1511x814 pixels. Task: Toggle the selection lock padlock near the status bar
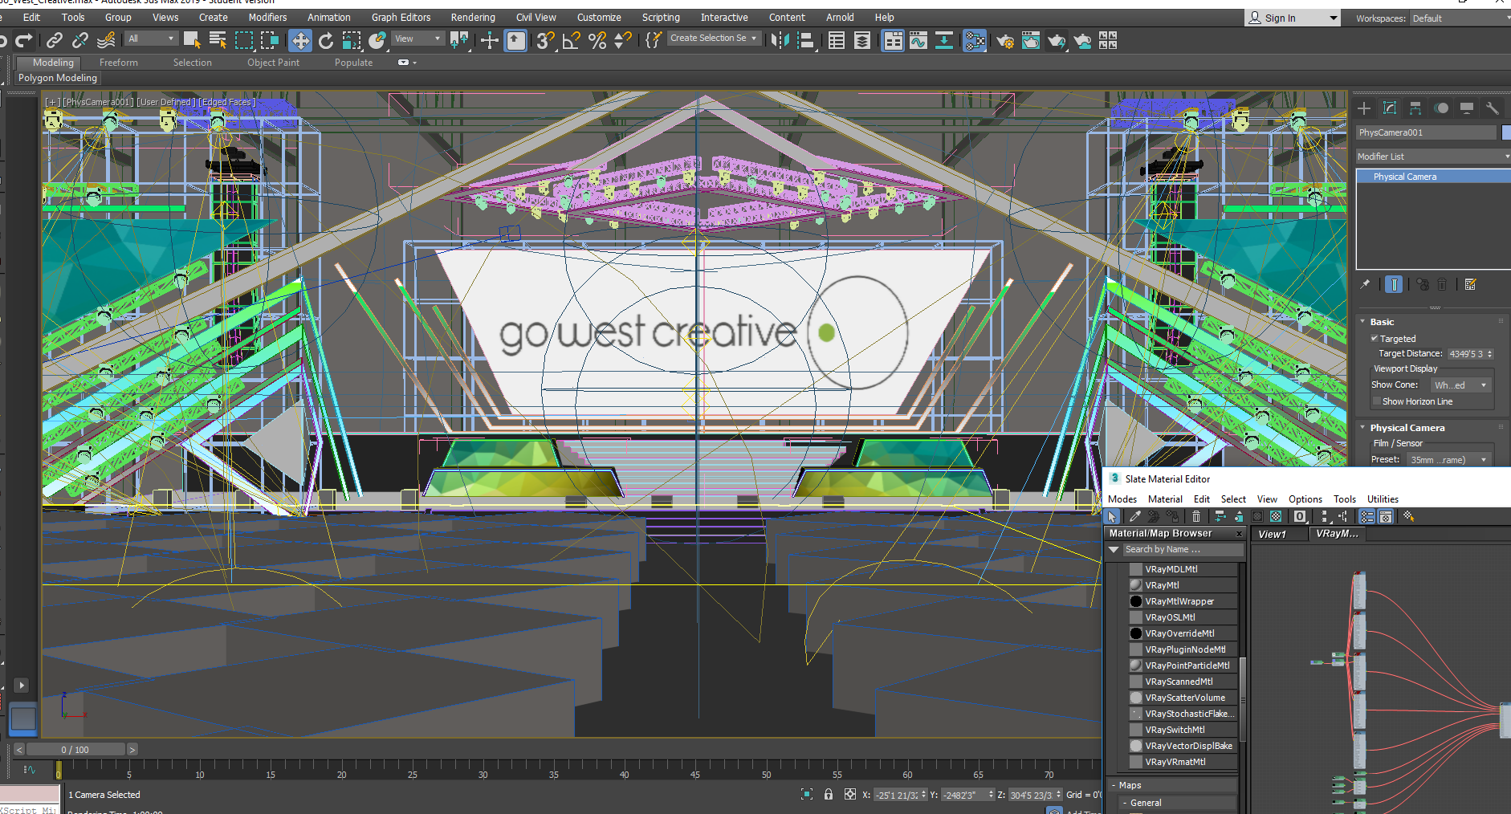click(x=829, y=794)
